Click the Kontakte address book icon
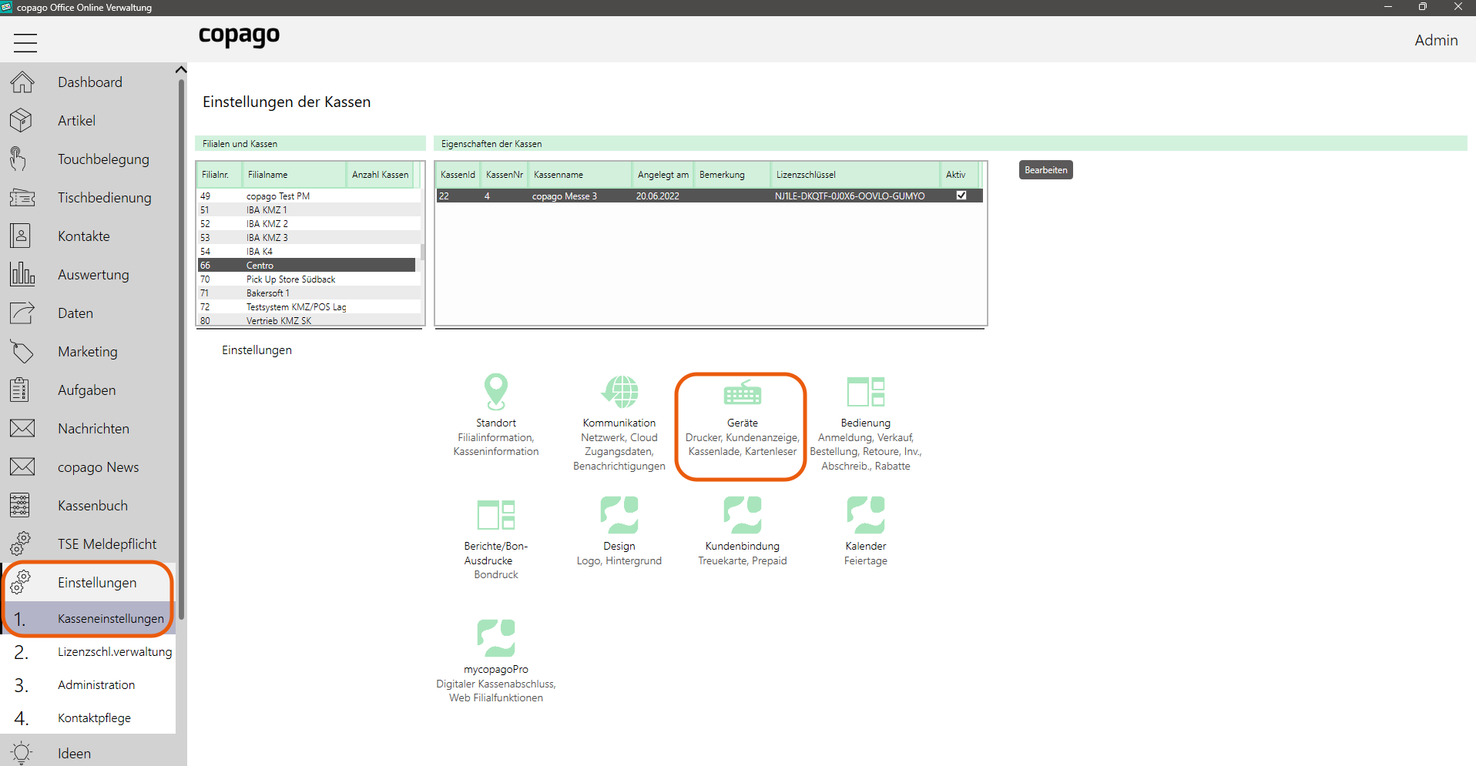The width and height of the screenshot is (1476, 766). [21, 236]
